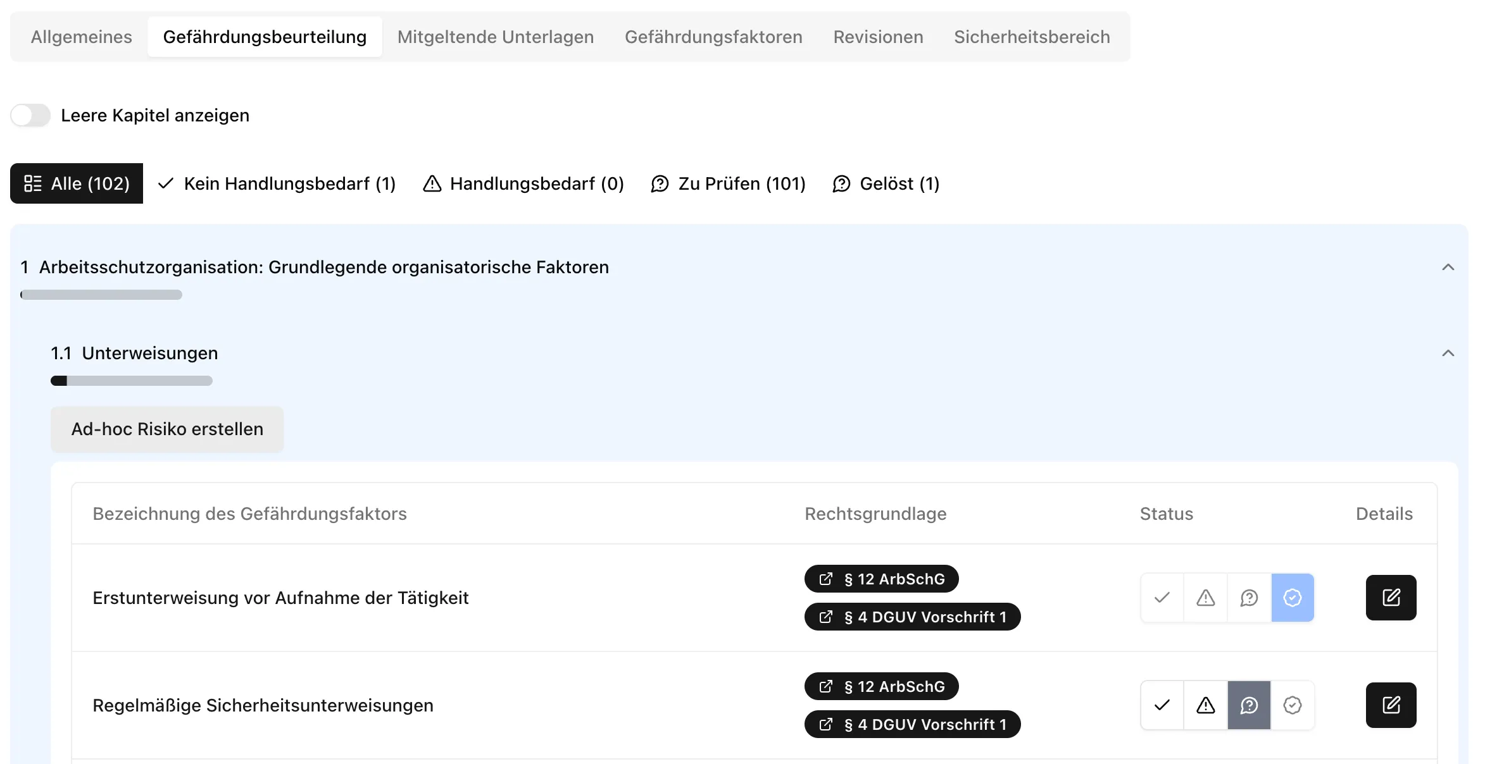Filter by Kein Handlungsbedarf
This screenshot has height=764, width=1485.
277,183
